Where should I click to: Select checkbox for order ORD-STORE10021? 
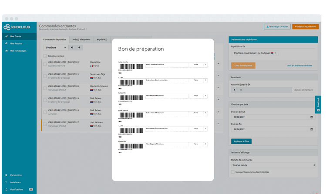coord(45,76)
